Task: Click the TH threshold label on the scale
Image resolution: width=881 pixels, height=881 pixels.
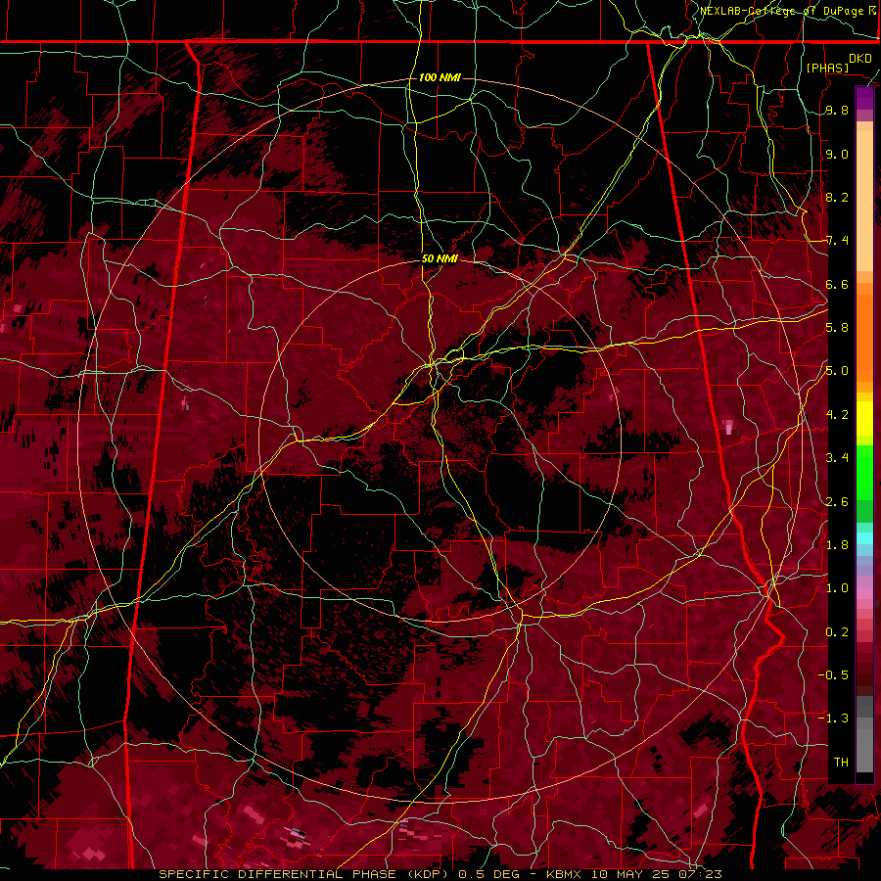Action: click(841, 762)
